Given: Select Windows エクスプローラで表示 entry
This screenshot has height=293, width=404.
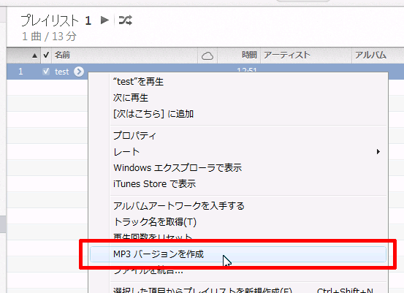Looking at the screenshot, I should 178,168.
